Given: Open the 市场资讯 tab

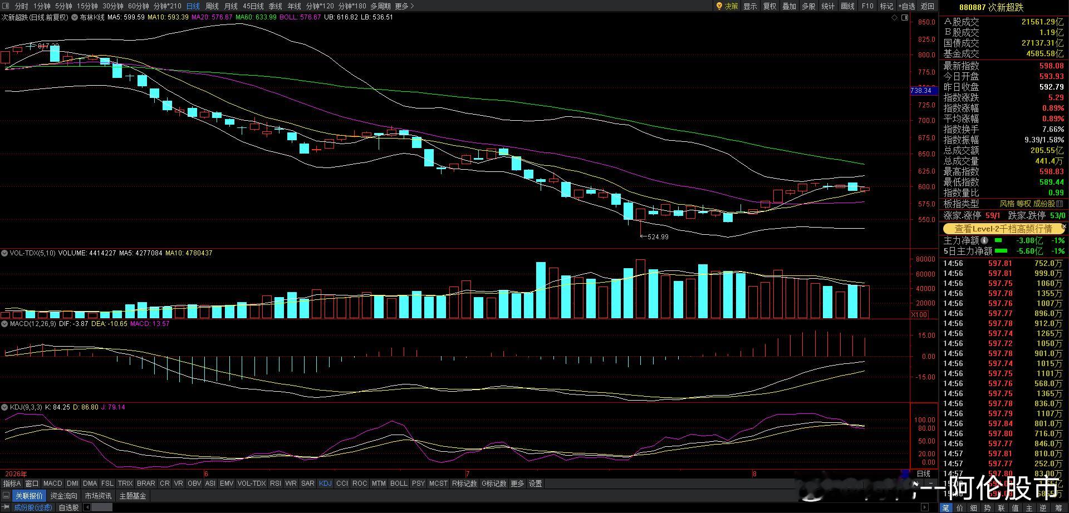Looking at the screenshot, I should (98, 496).
